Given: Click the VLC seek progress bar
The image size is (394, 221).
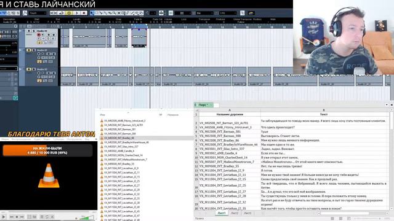Looking at the screenshot, I should (48, 212).
